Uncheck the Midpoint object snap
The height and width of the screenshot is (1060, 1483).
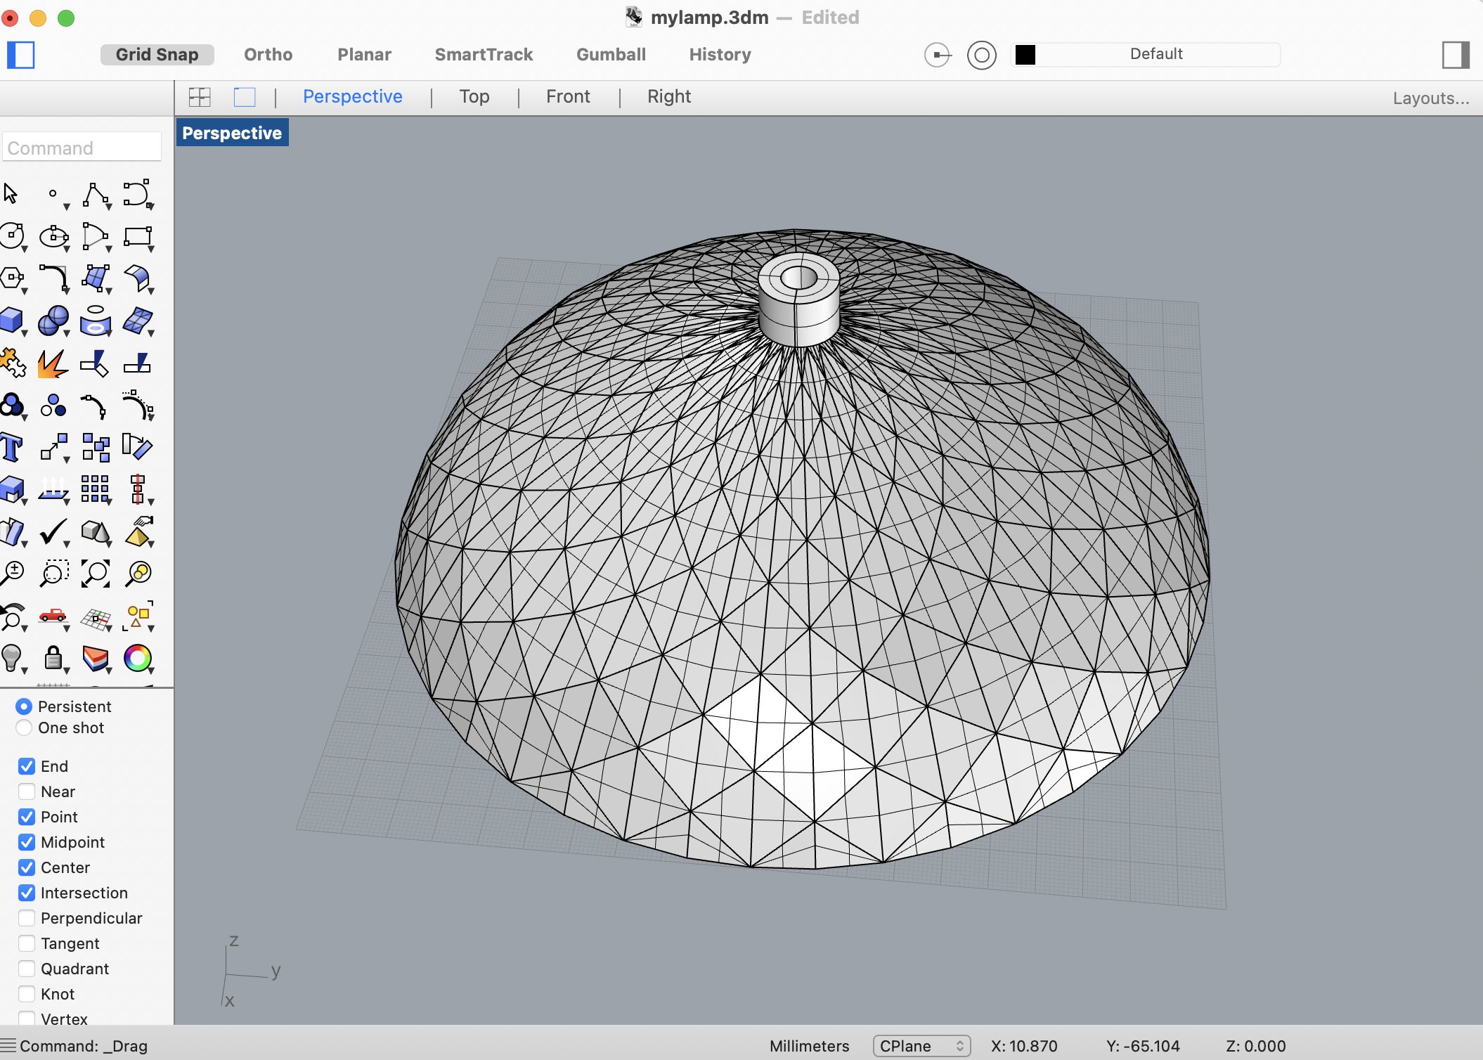coord(27,842)
